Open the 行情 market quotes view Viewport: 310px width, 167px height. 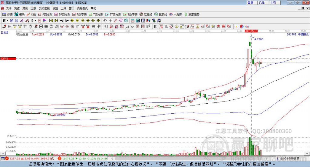pos(7,15)
